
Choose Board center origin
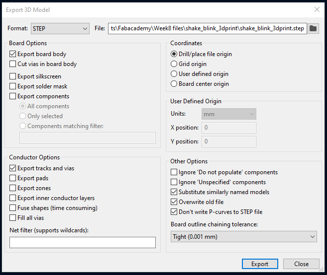coord(174,84)
